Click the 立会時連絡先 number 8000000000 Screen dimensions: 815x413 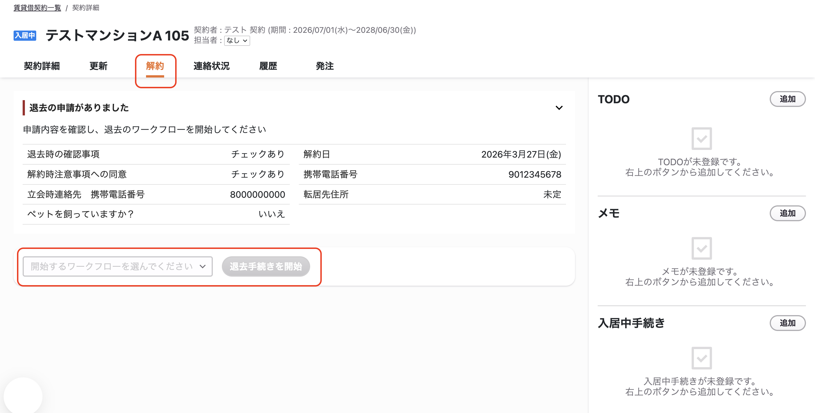pyautogui.click(x=258, y=195)
